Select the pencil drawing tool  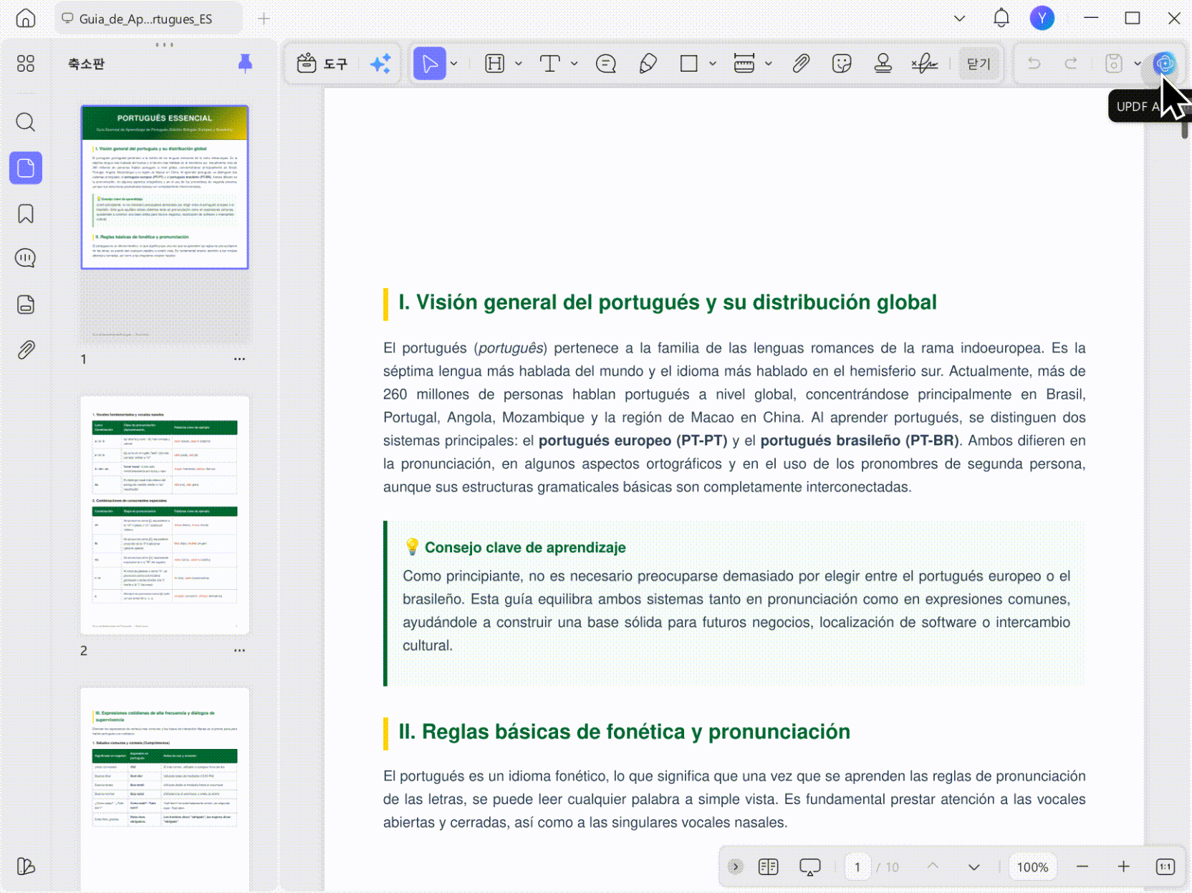(648, 63)
